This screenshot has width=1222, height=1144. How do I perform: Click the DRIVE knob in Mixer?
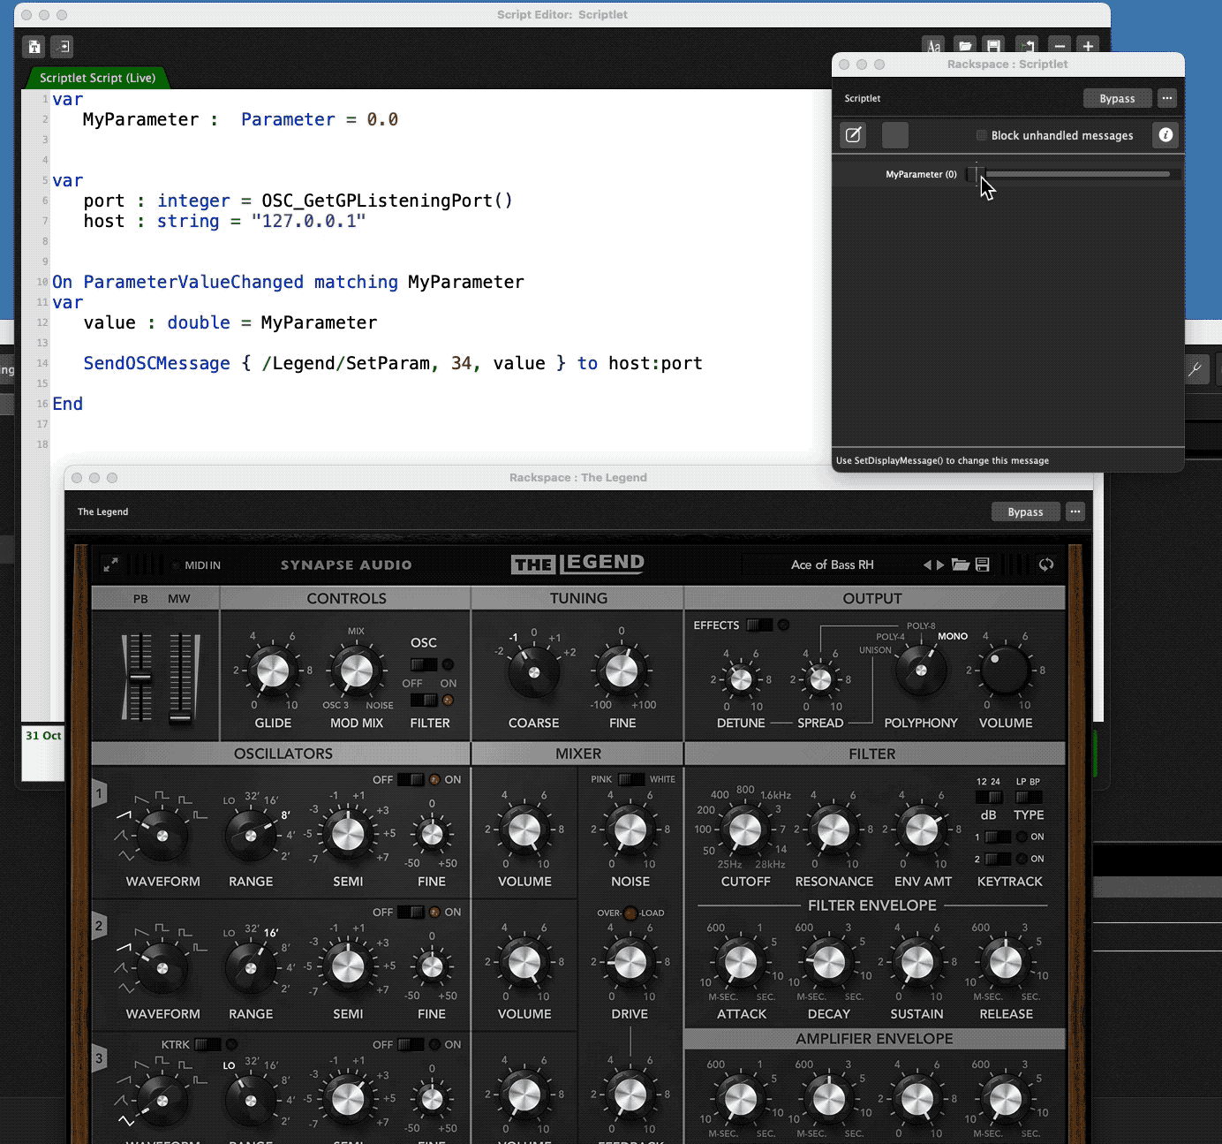[630, 963]
